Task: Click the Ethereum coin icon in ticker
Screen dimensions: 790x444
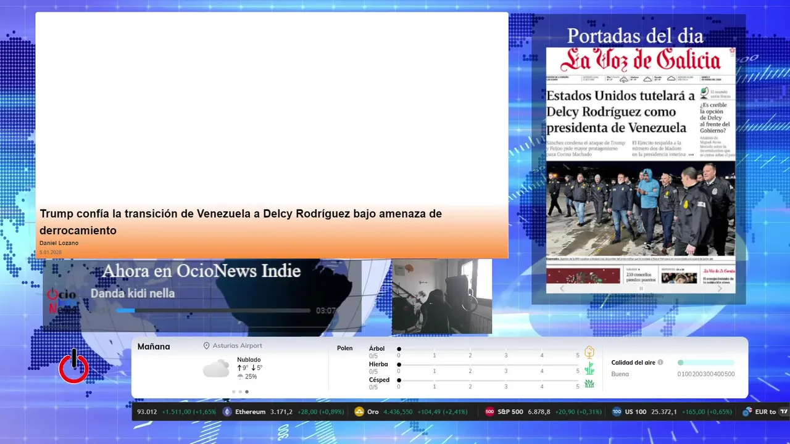Action: point(227,412)
